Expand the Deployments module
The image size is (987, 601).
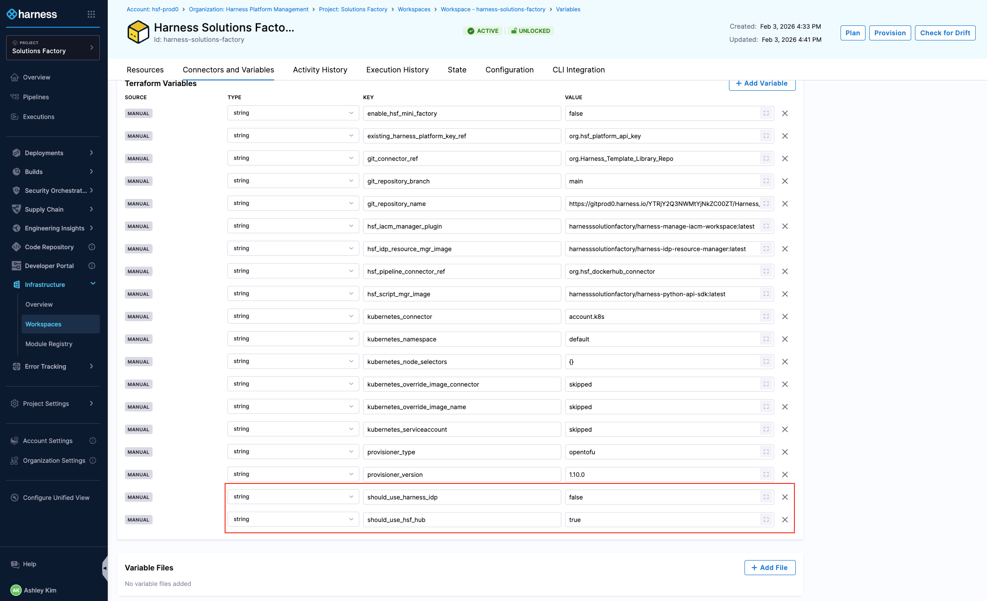[x=91, y=153]
